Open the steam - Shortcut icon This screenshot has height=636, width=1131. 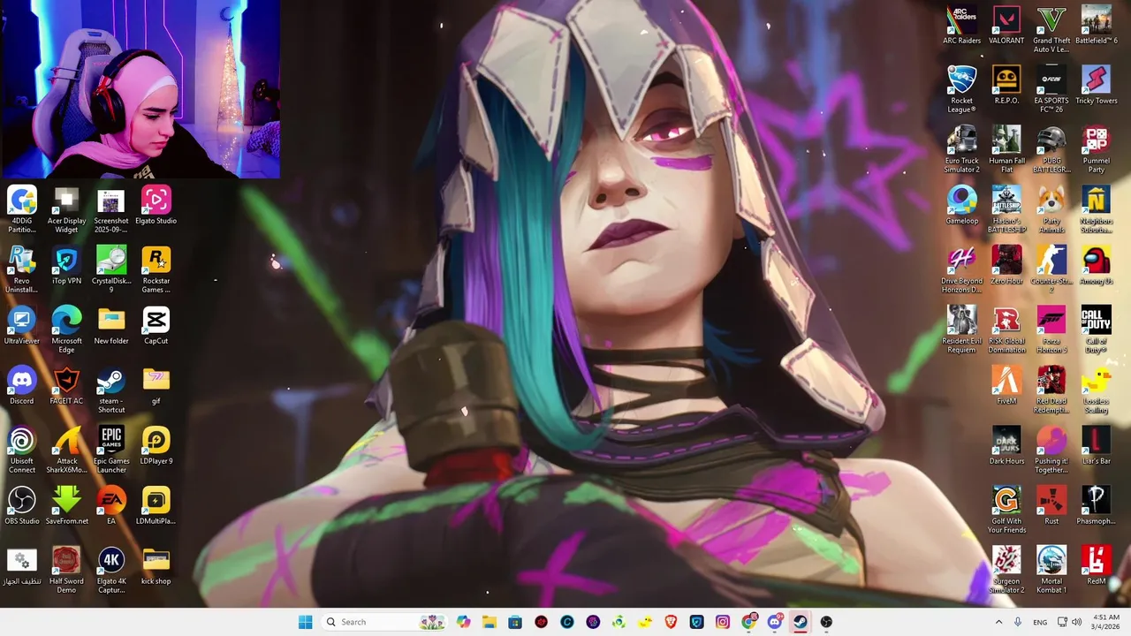coord(111,390)
